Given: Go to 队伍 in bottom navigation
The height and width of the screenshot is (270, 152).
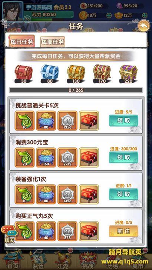Looking at the screenshot, I should [x=38, y=260].
